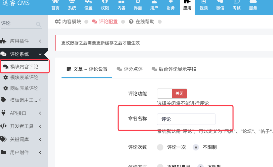Click the 评论次数 field label

pos(138,147)
